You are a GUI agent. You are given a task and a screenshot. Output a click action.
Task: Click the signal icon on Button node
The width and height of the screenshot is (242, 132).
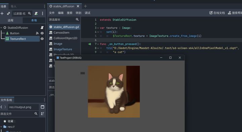[37, 33]
